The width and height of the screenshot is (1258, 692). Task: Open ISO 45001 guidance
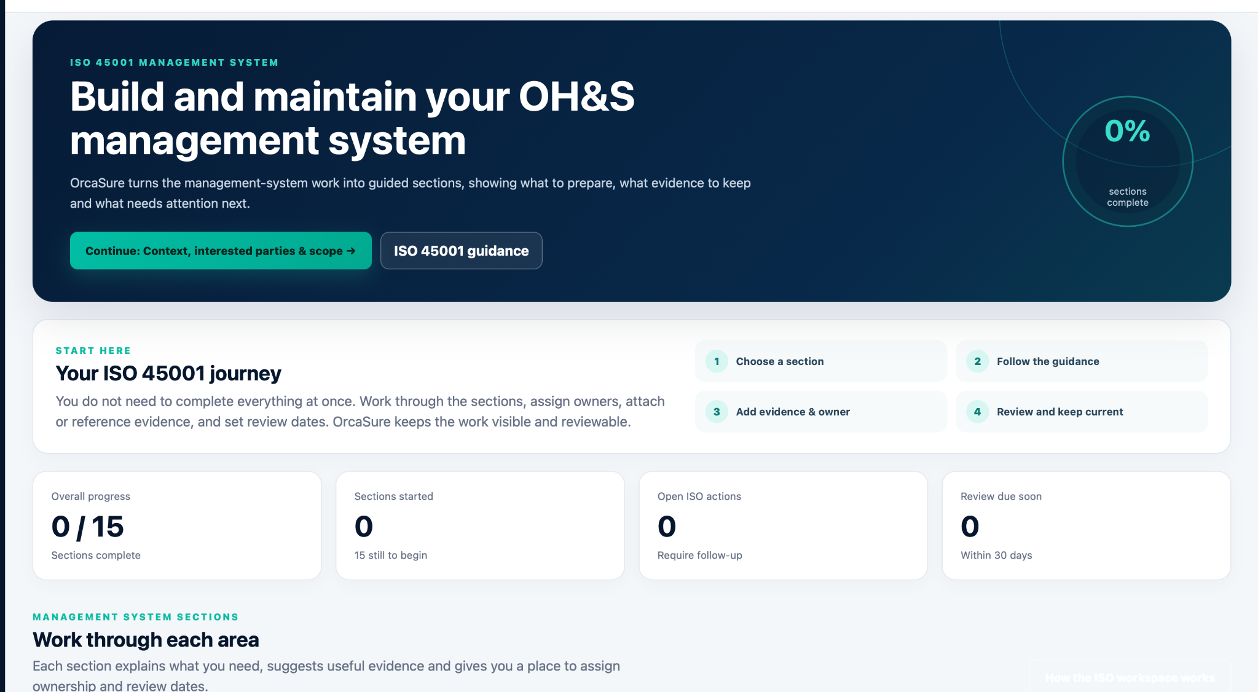pyautogui.click(x=461, y=251)
